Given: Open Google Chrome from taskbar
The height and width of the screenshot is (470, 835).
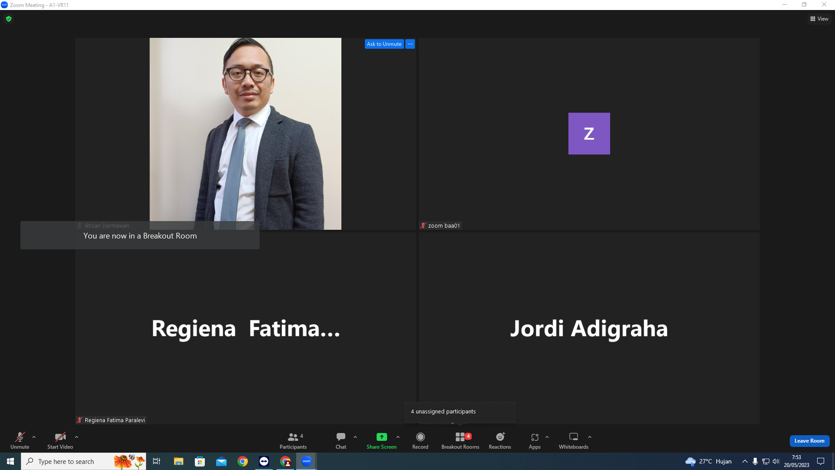Looking at the screenshot, I should click(243, 461).
